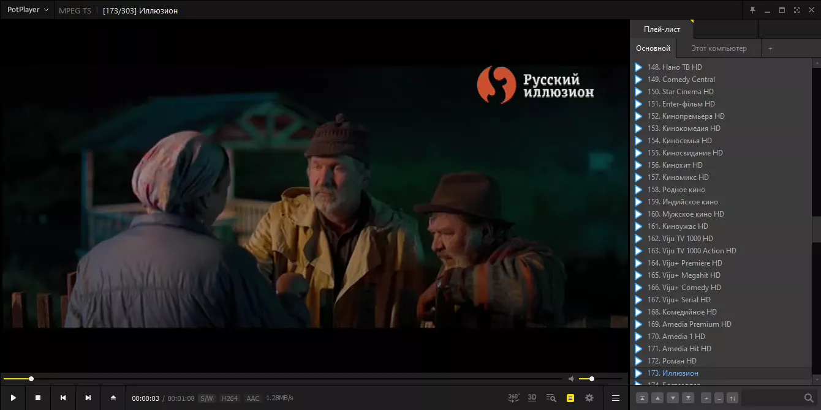Select playlist entry 163. Viju TV 1000 Action HD
The image size is (821, 410).
721,251
